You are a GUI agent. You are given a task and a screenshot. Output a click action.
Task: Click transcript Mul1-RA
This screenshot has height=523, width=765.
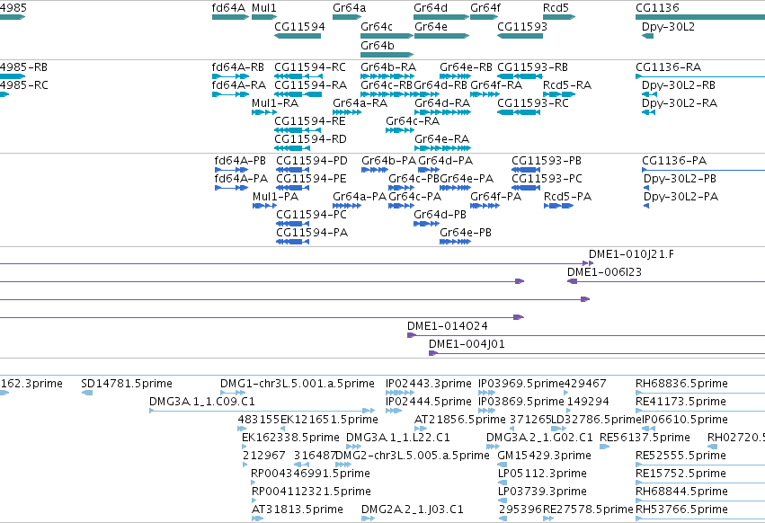pos(264,112)
